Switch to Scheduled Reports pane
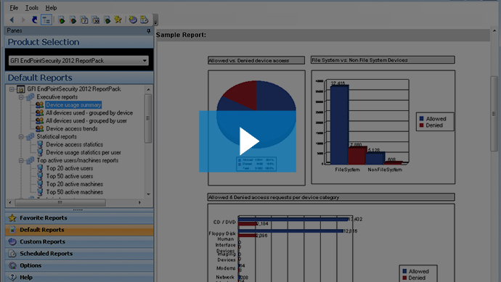The height and width of the screenshot is (282, 501). coord(79,254)
